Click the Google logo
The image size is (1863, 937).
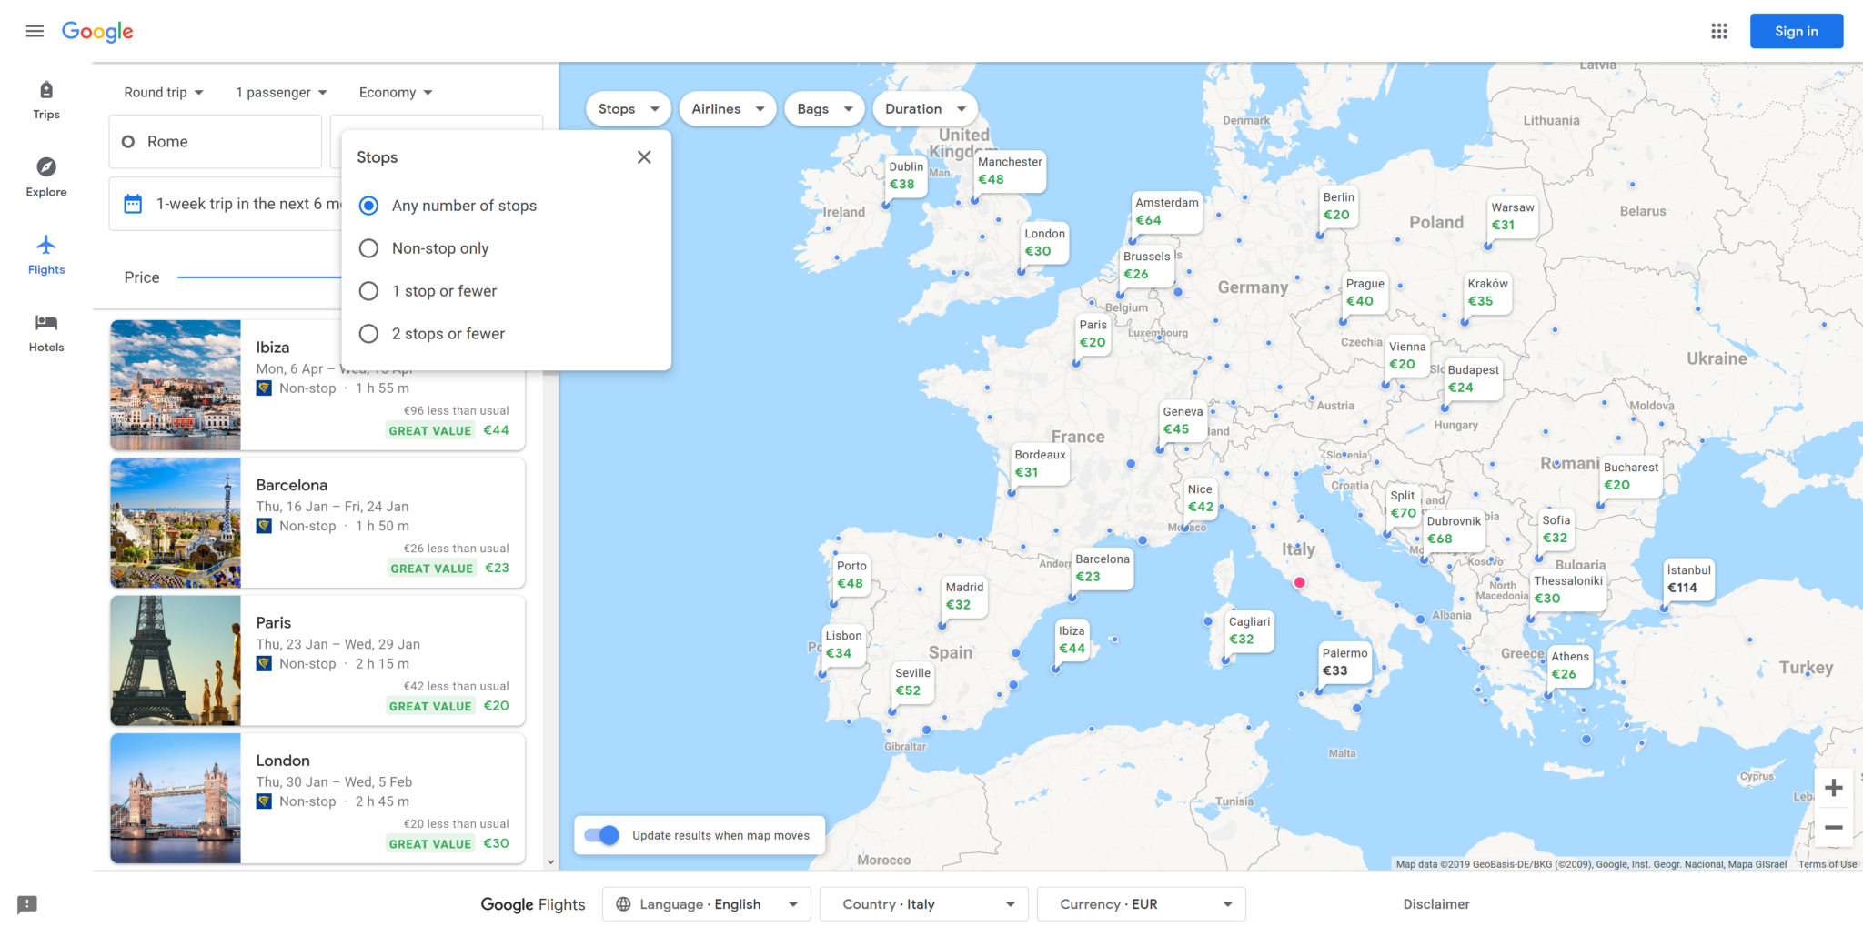click(x=97, y=32)
